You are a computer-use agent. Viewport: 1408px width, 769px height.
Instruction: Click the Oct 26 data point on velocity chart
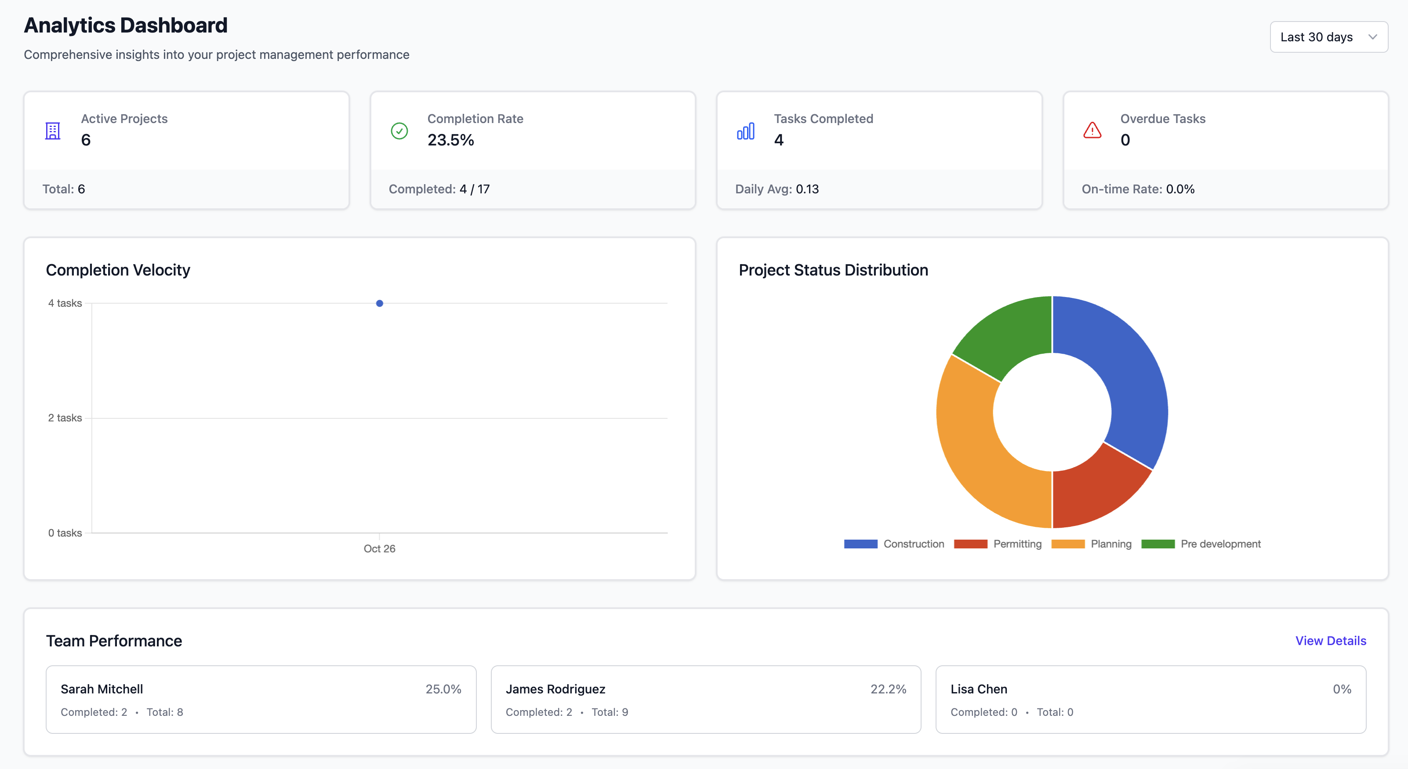click(x=379, y=303)
